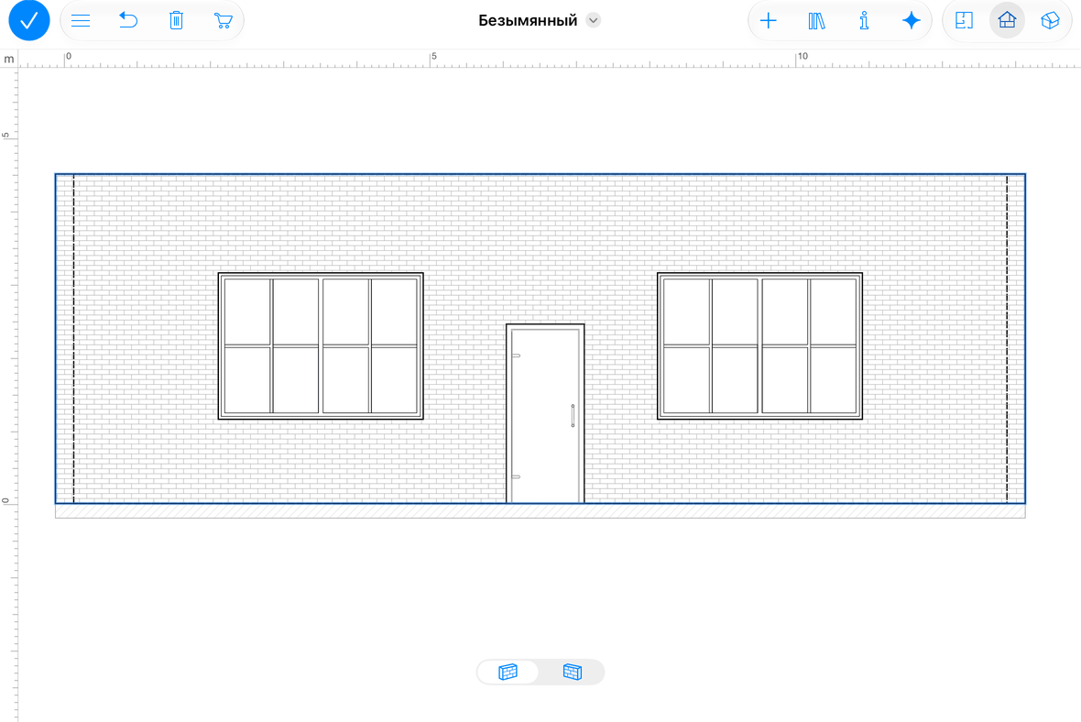Open the object library books icon
1081x722 pixels.
point(816,21)
